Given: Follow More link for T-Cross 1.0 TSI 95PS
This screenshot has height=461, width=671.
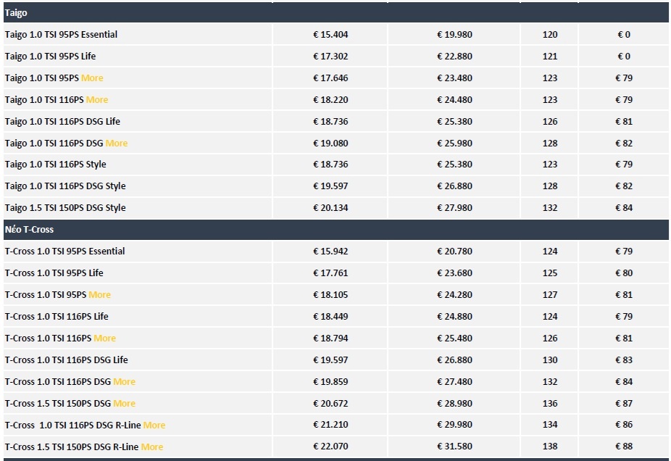Looking at the screenshot, I should (x=100, y=295).
